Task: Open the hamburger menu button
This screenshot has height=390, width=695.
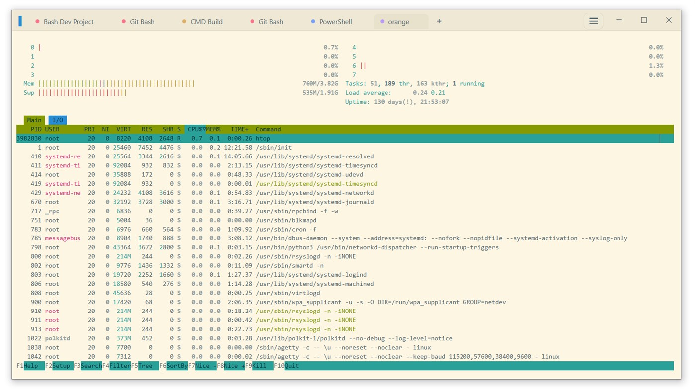Action: pyautogui.click(x=593, y=21)
